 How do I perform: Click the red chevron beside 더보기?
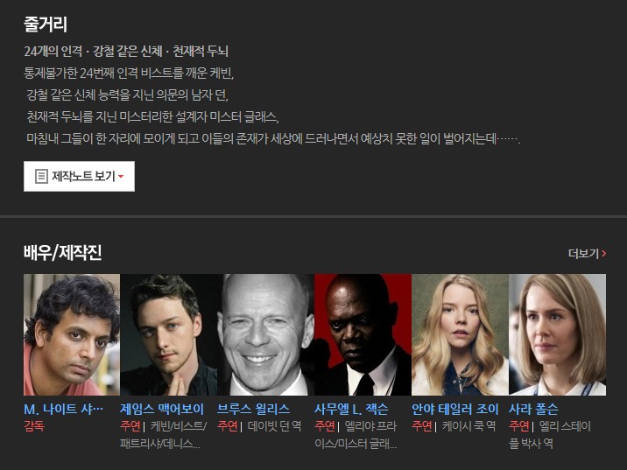(604, 254)
